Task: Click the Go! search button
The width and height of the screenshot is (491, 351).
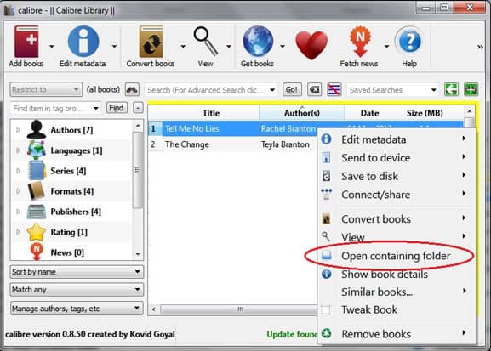Action: coord(292,90)
